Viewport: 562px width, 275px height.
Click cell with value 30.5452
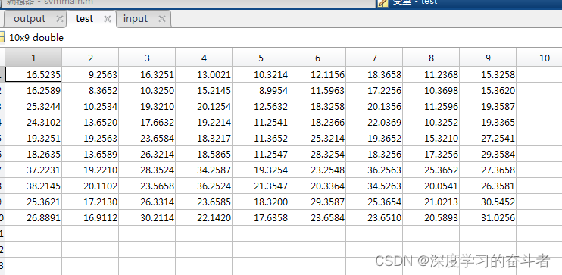coord(488,202)
